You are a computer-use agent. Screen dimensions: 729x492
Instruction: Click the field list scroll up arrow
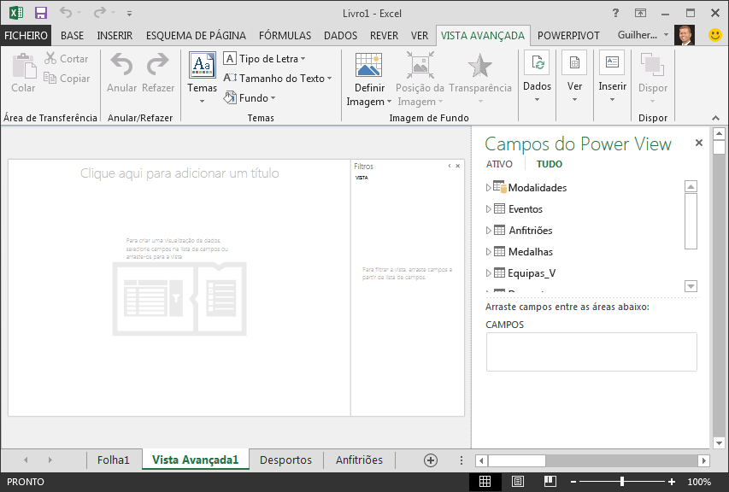(x=691, y=187)
